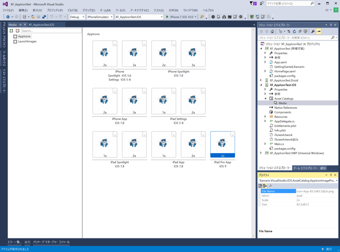Tick the AppIcons checkbox

(x=15, y=37)
